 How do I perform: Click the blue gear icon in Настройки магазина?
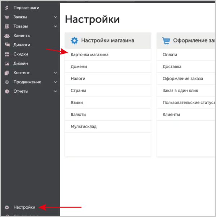coord(75,40)
